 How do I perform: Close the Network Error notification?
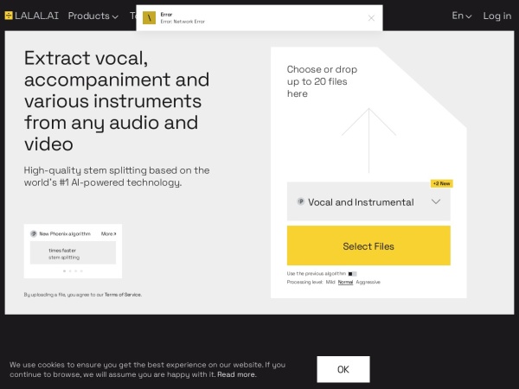pyautogui.click(x=371, y=18)
